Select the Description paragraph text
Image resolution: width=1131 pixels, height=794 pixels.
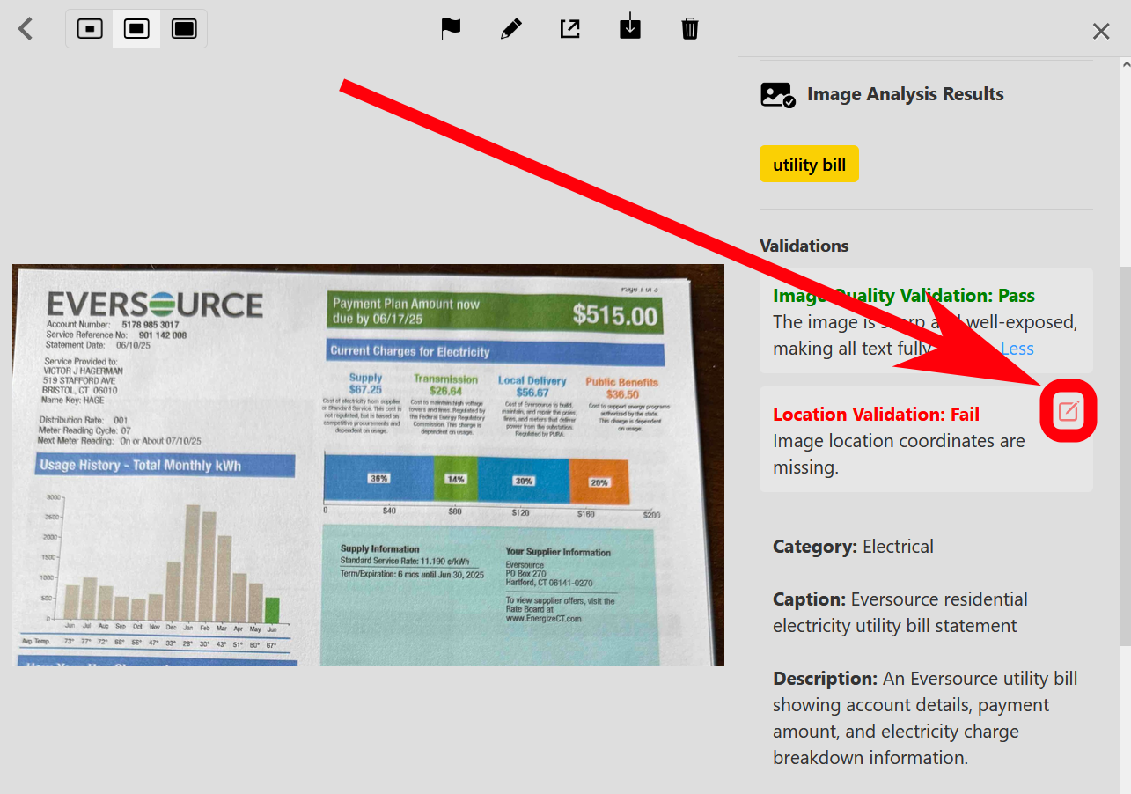(x=925, y=718)
